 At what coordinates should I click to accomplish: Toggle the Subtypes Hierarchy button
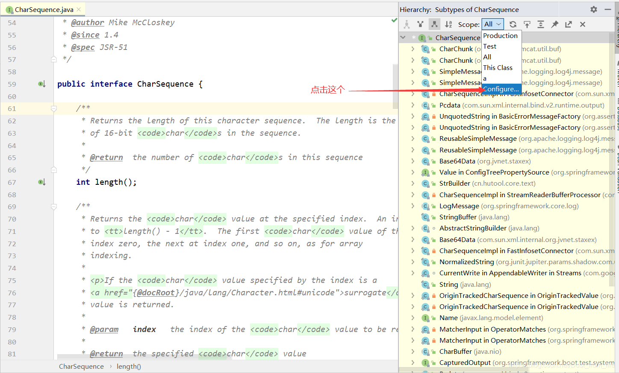434,24
